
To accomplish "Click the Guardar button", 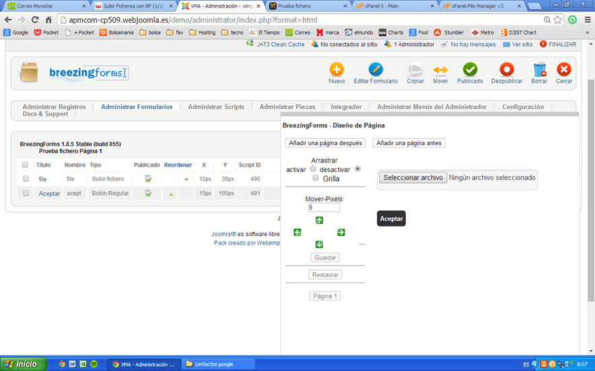I will (x=325, y=257).
